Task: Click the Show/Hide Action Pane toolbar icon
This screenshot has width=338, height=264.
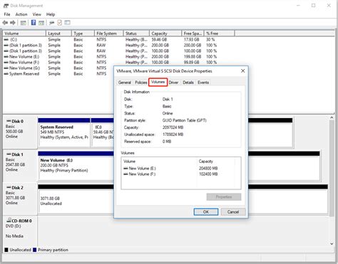Action: [41, 23]
